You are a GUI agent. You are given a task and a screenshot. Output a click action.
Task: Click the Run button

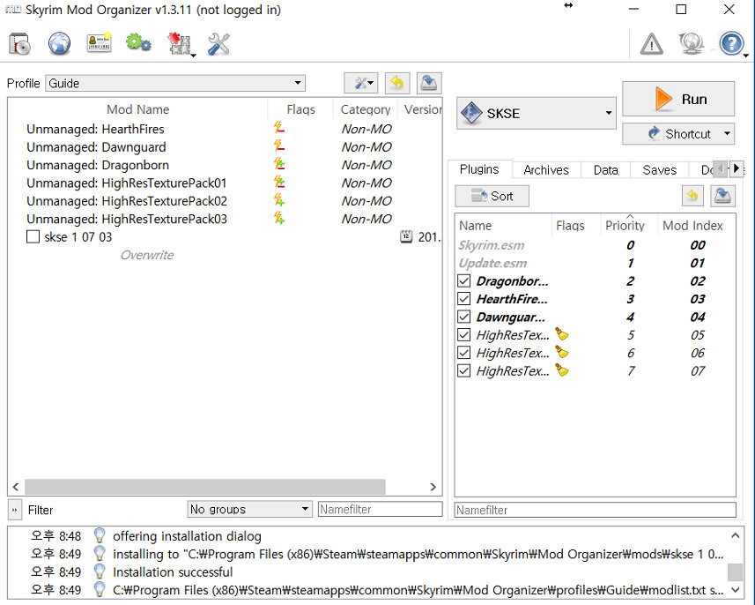tap(678, 99)
